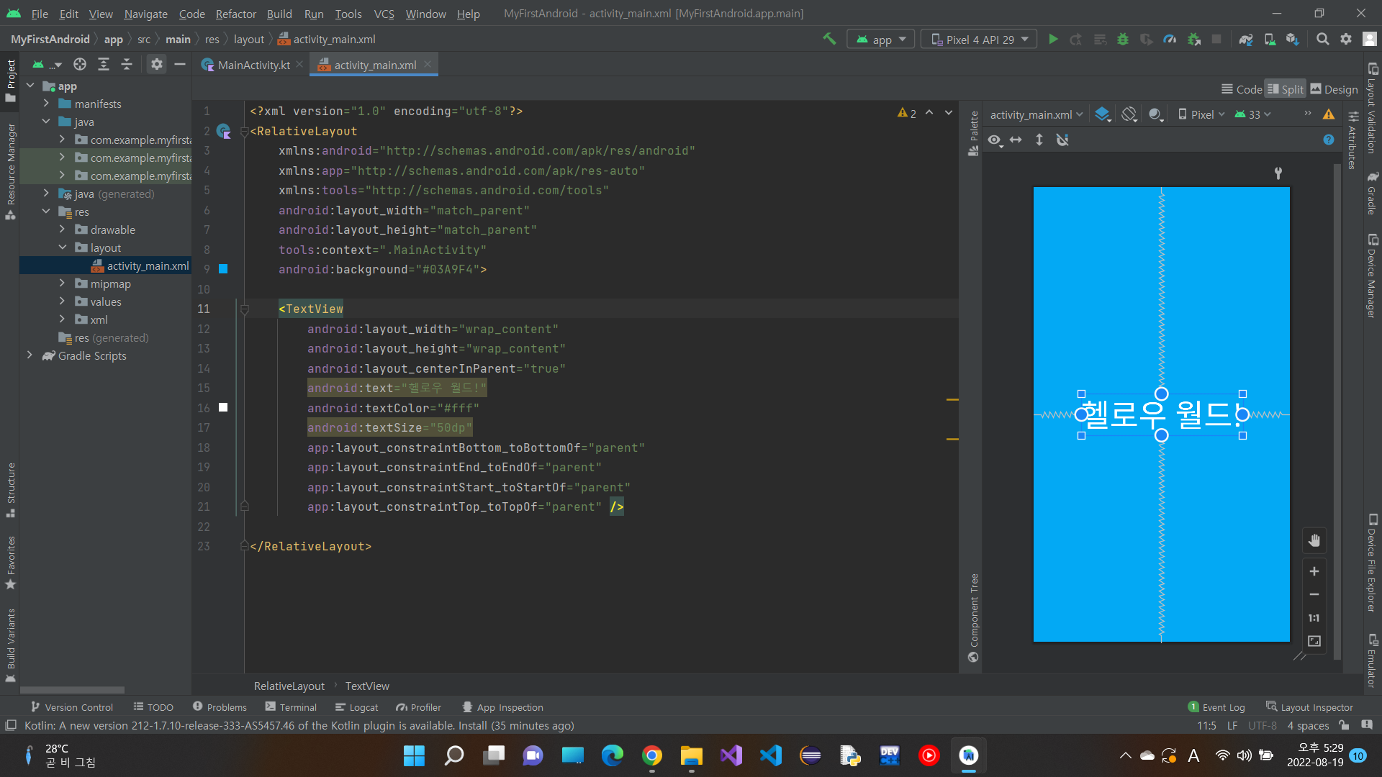The image size is (1382, 777).
Task: Click the blue background color swatch in gutter
Action: (x=223, y=269)
